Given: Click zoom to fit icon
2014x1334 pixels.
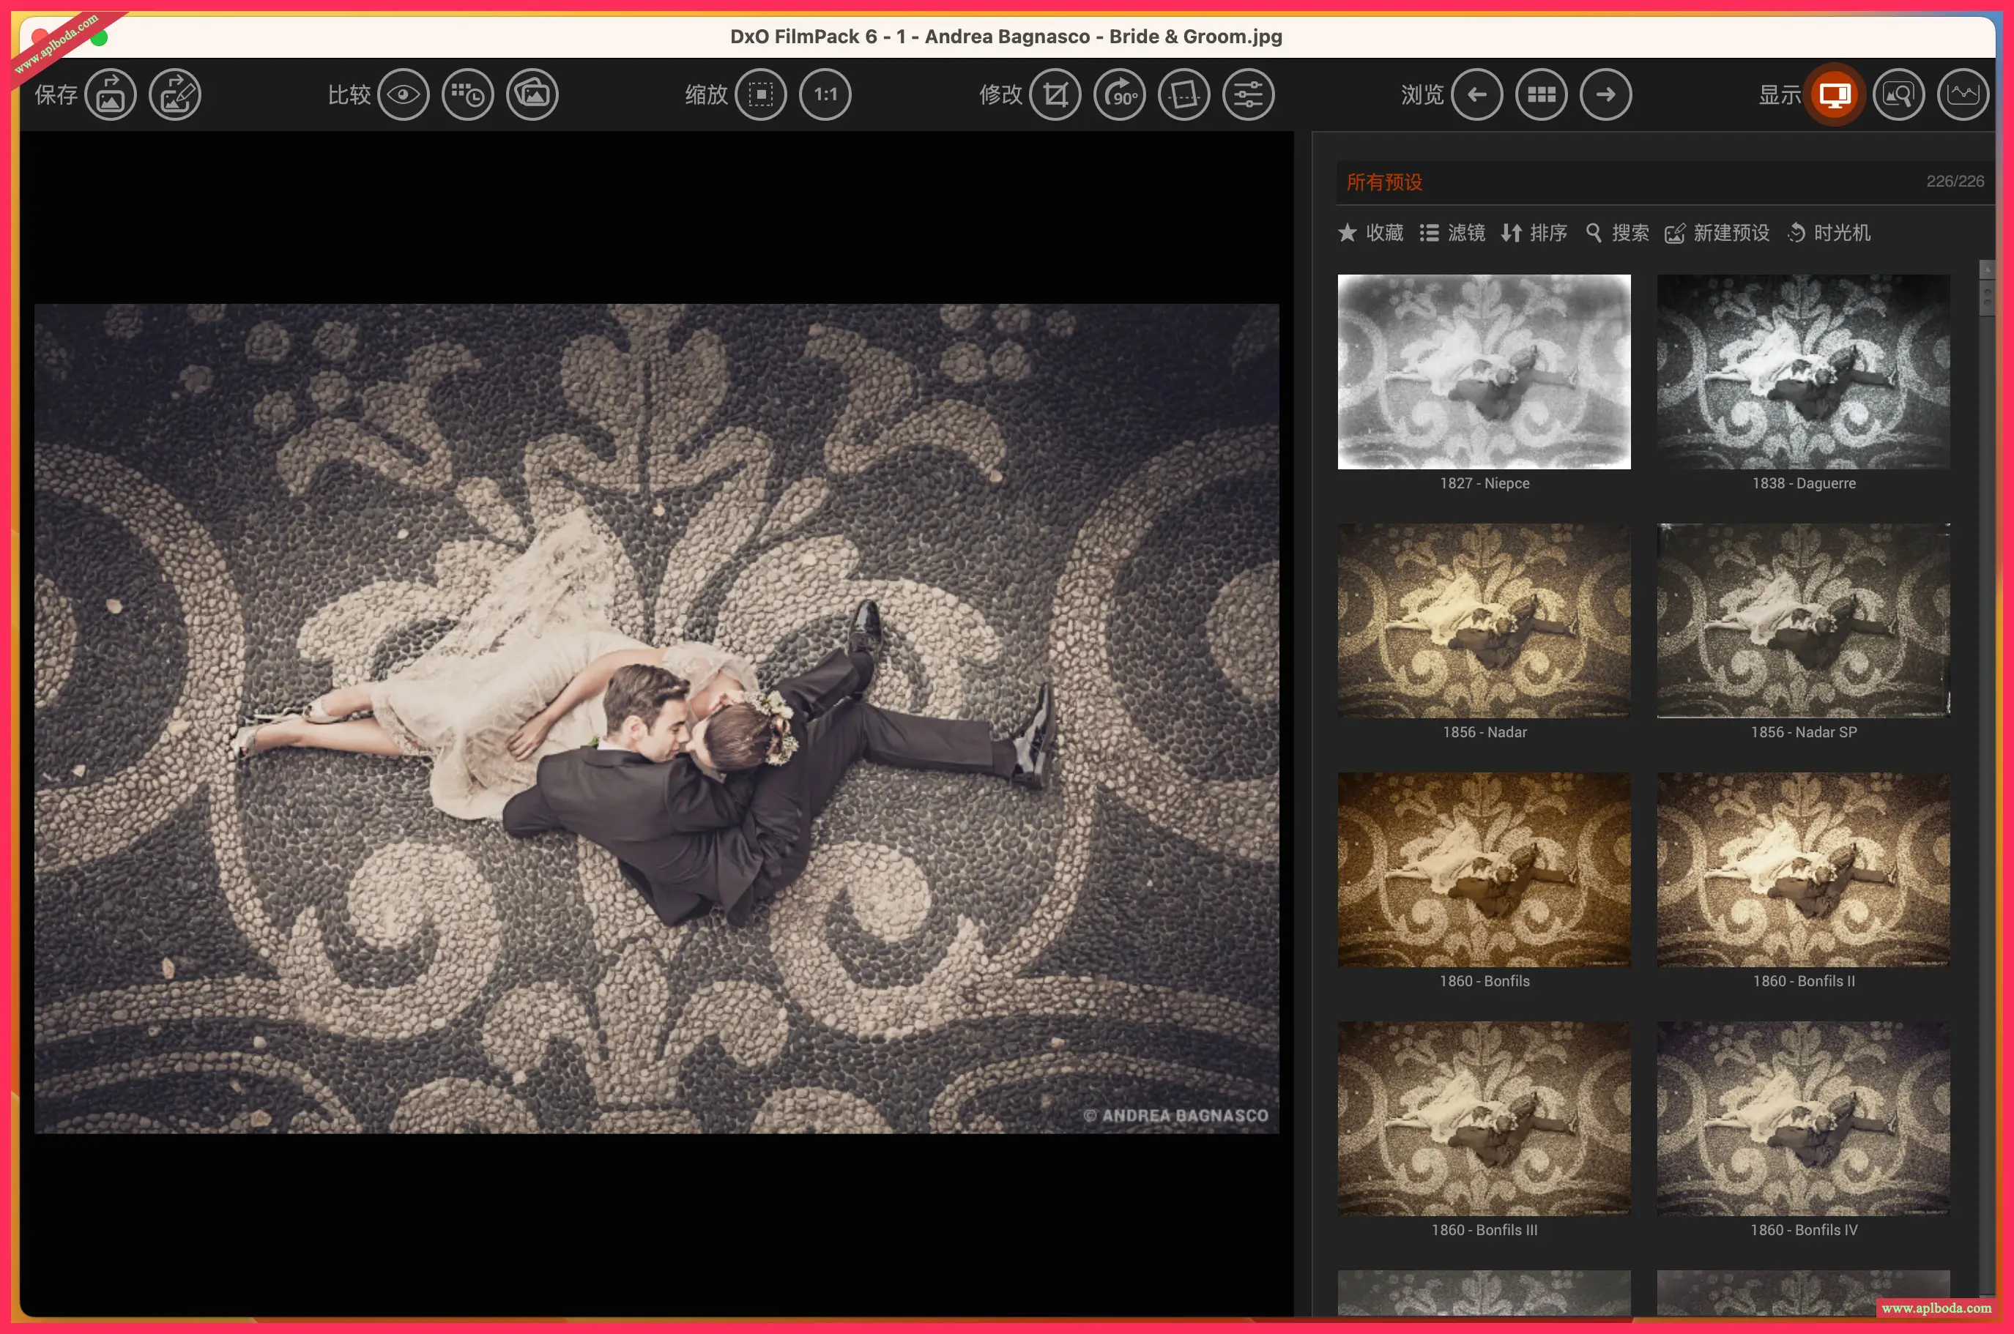Looking at the screenshot, I should point(761,94).
